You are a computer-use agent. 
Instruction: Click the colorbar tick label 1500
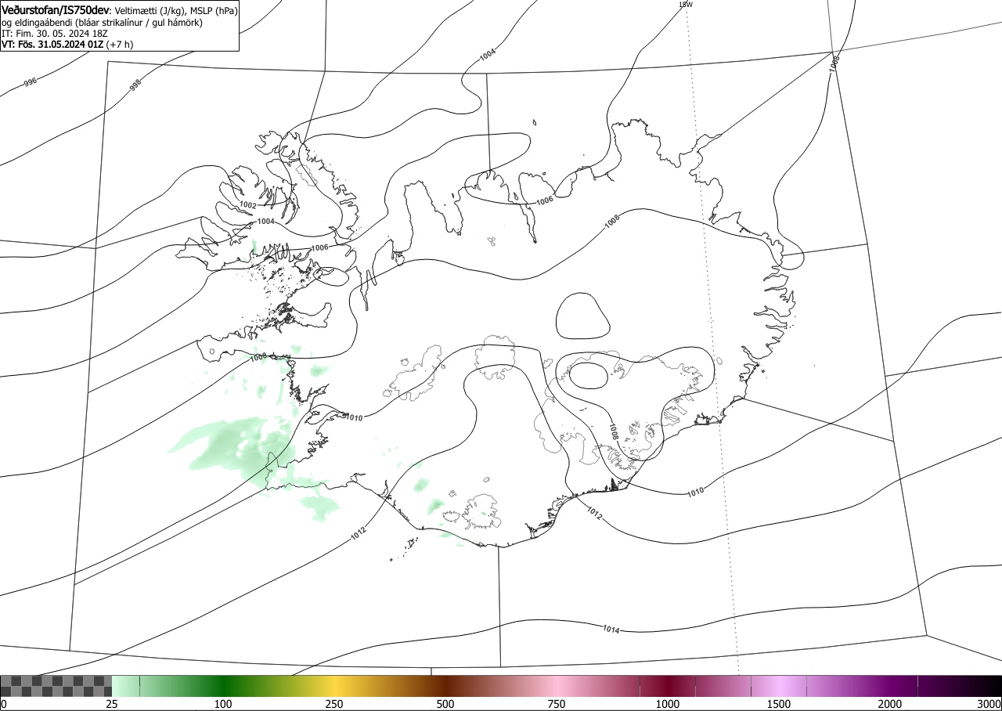779,704
